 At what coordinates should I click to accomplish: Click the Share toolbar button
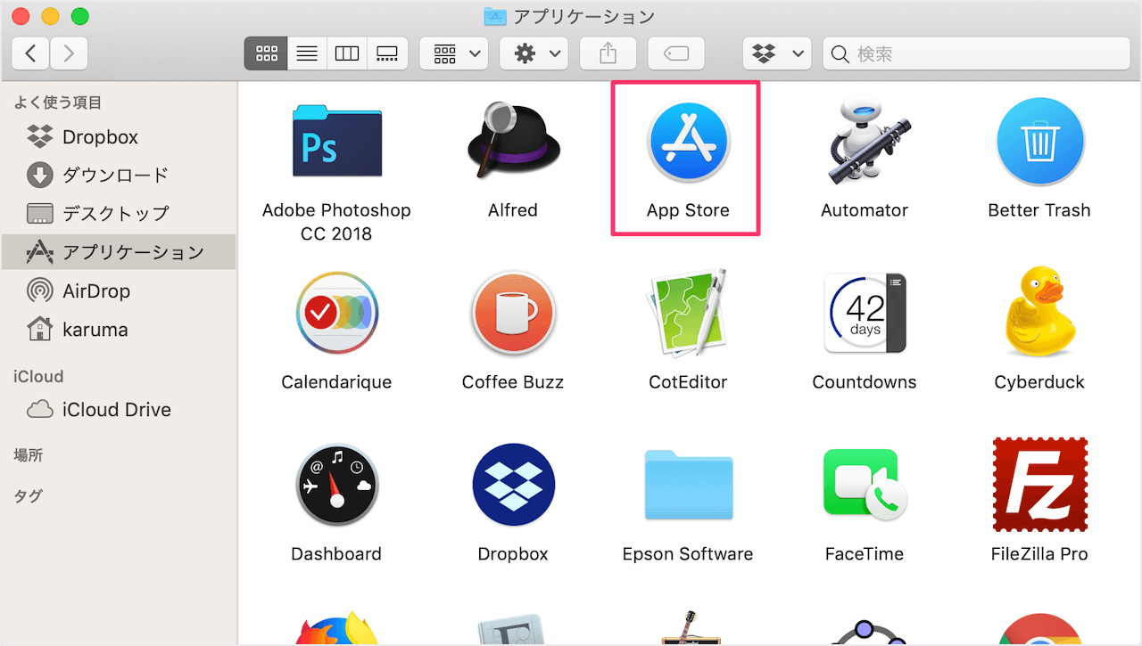pyautogui.click(x=608, y=53)
